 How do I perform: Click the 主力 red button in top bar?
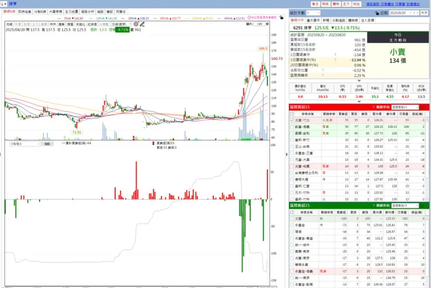pyautogui.click(x=346, y=4)
